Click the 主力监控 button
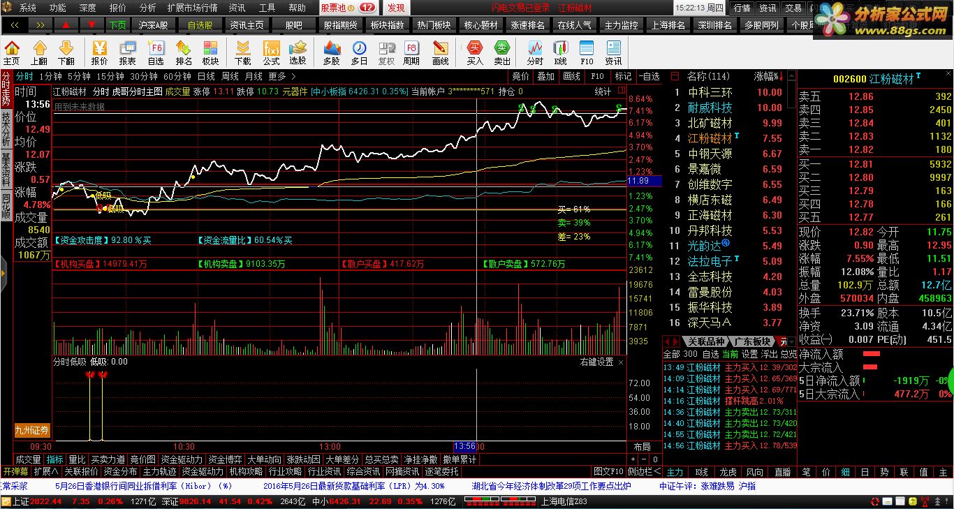Viewport: 954px width, 509px height. tap(621, 24)
